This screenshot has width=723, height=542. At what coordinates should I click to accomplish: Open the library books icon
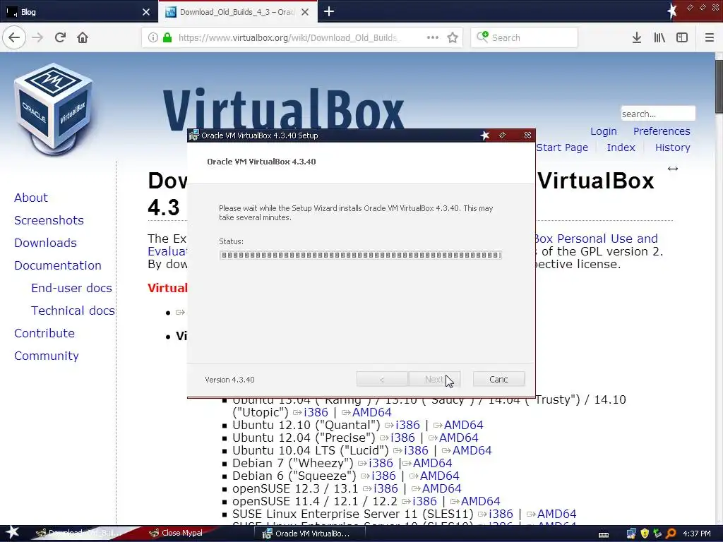[x=659, y=38]
